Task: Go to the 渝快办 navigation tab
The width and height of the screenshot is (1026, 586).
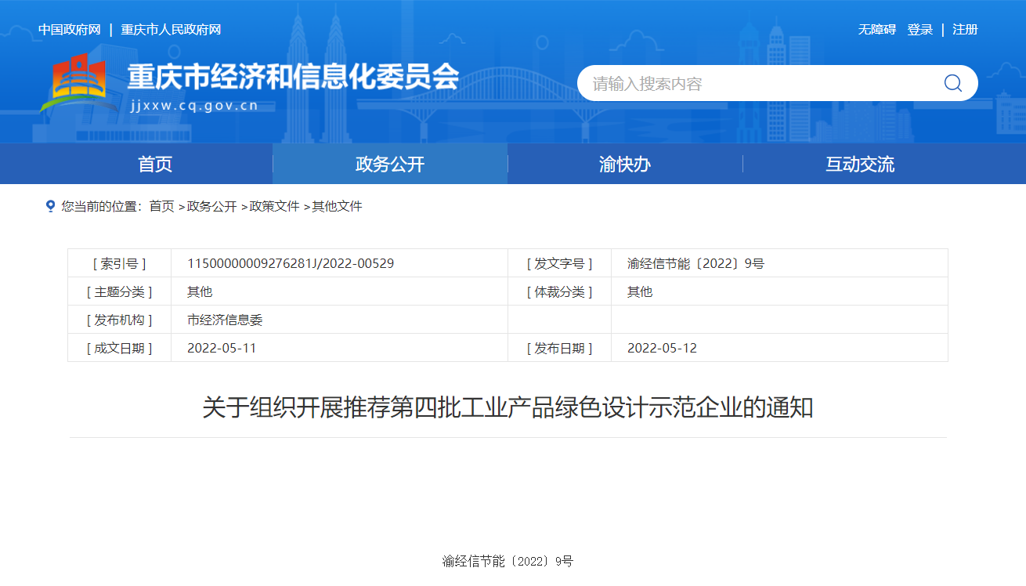Action: click(x=625, y=164)
